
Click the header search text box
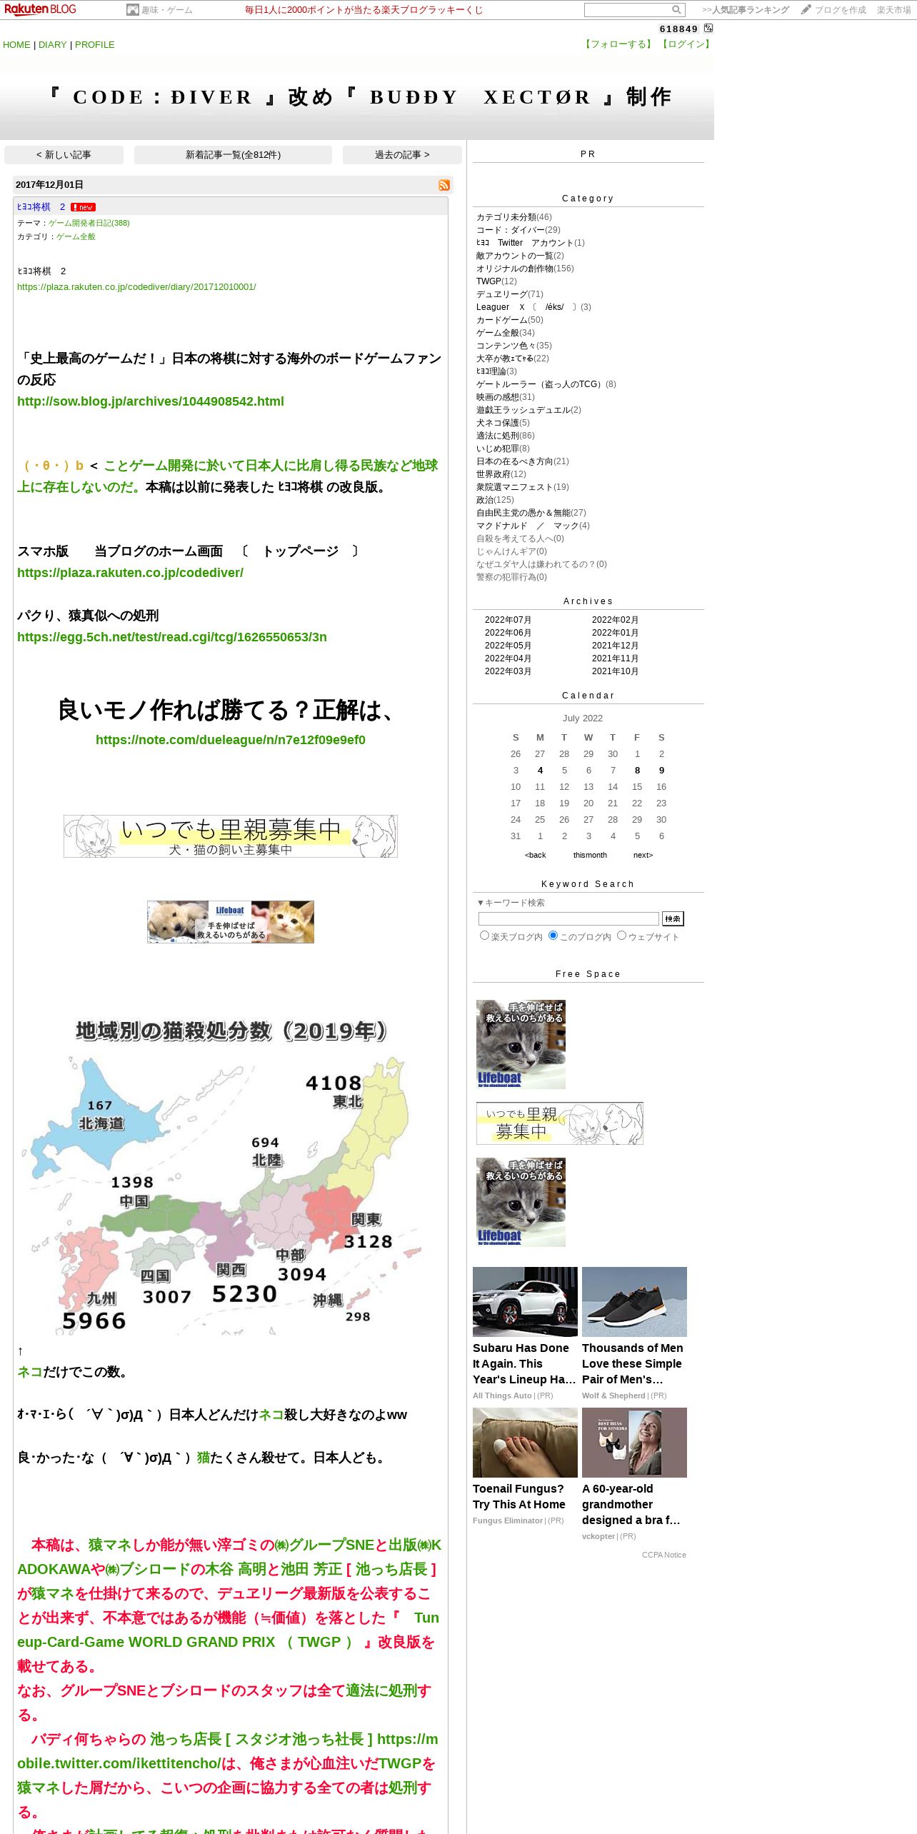coord(627,9)
